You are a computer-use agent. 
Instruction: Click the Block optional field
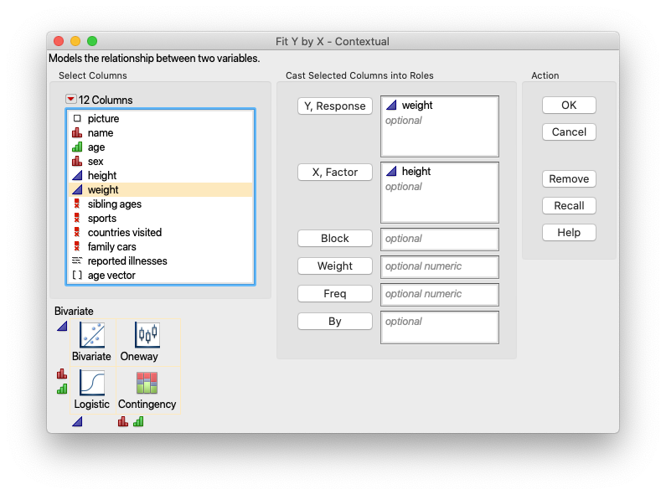click(x=440, y=239)
